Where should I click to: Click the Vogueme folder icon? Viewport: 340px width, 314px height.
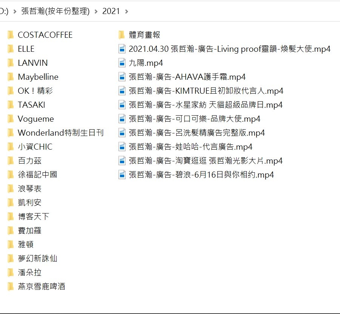pos(11,119)
